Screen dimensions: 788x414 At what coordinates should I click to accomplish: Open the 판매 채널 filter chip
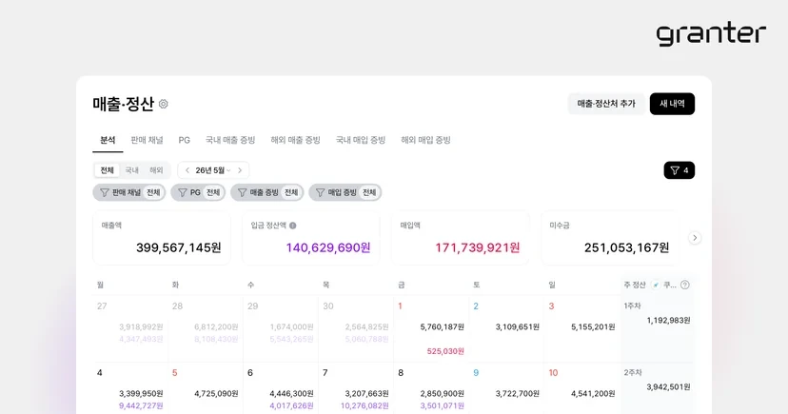click(x=129, y=192)
